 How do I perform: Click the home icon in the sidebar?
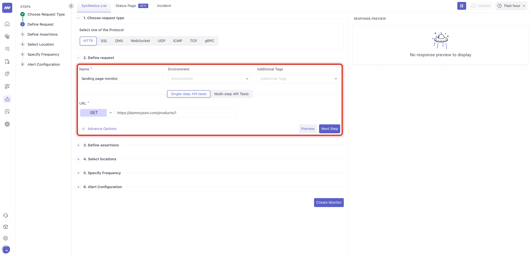(7, 24)
